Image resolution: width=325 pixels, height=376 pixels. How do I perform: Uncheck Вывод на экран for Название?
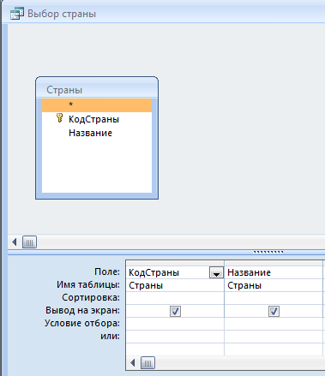274,311
